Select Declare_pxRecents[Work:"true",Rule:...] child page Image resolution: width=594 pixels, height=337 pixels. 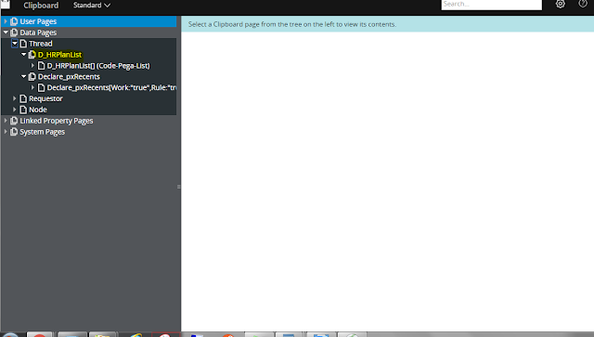[111, 87]
